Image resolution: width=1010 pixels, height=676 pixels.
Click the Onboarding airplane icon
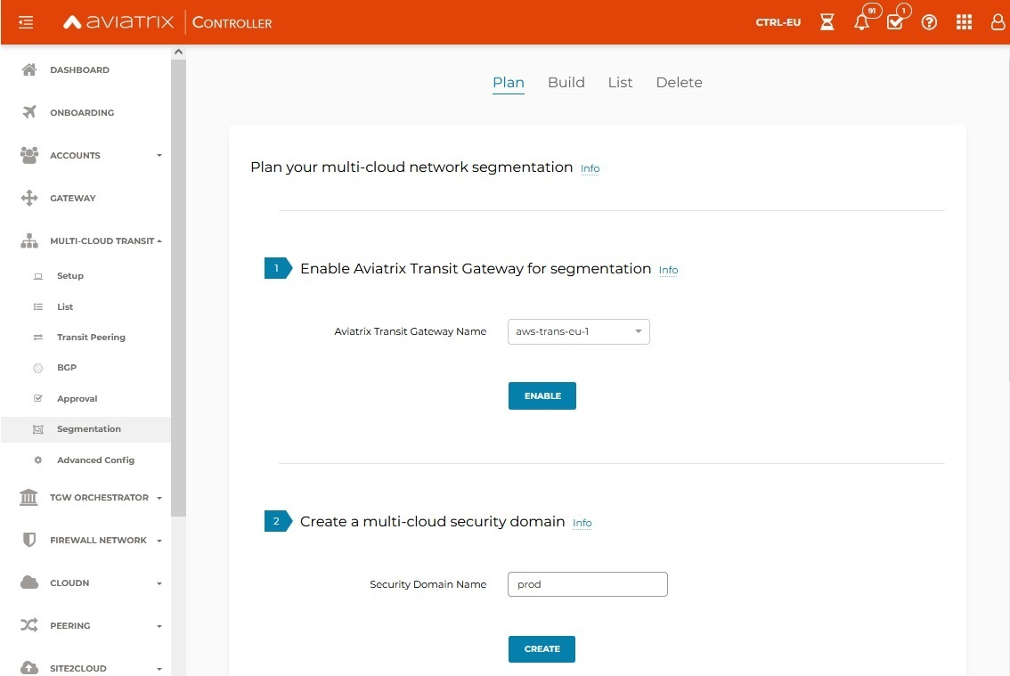29,112
